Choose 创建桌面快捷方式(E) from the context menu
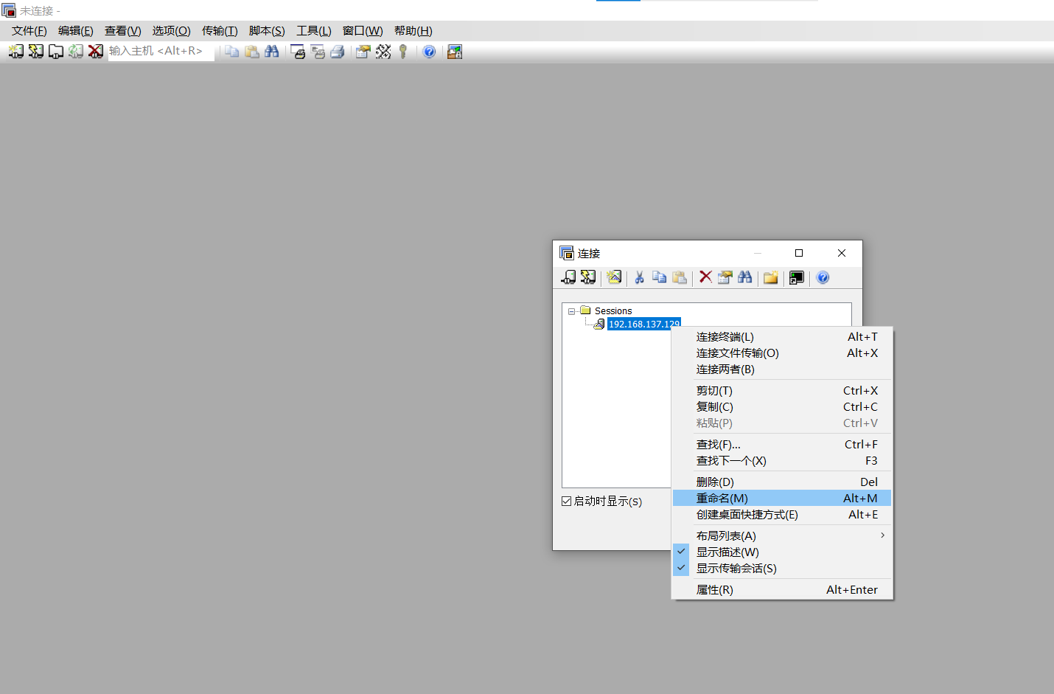The image size is (1054, 694). point(782,515)
